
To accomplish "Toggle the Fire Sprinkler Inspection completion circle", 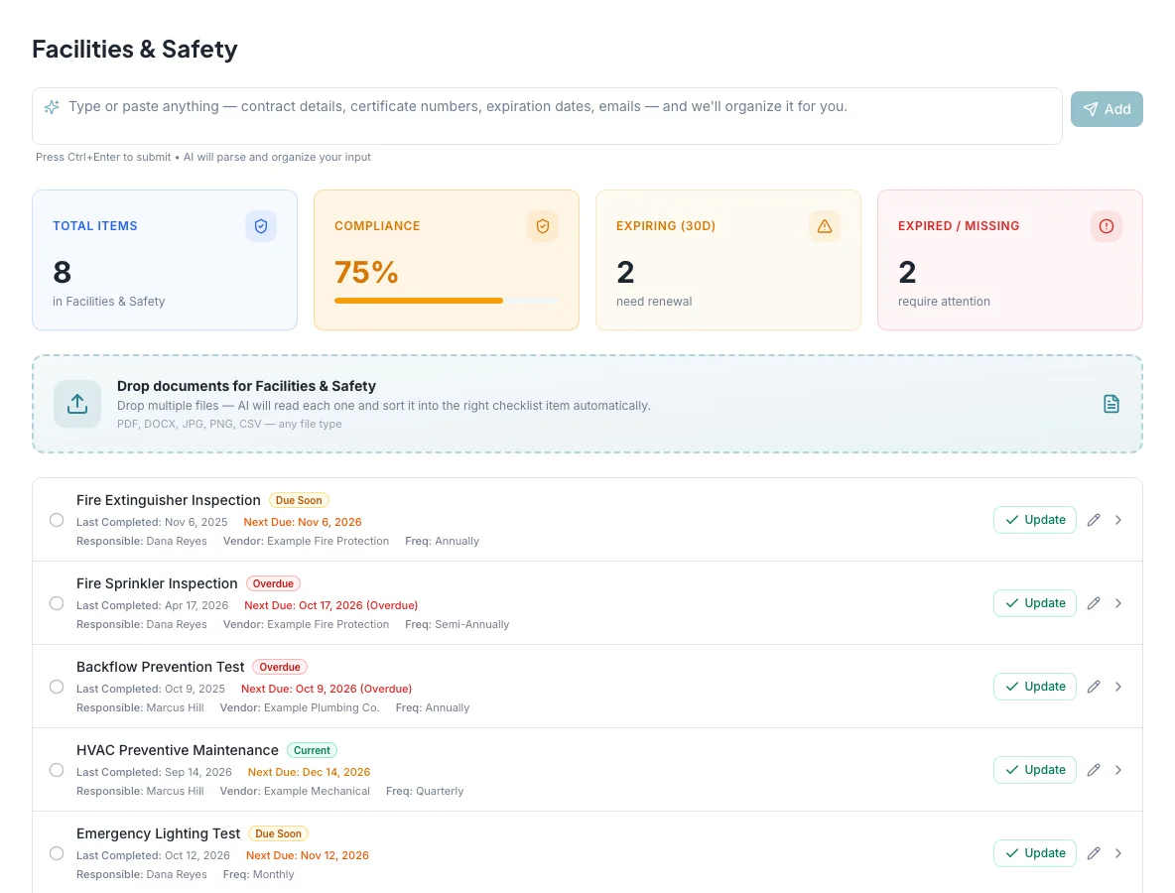I will [x=57, y=603].
